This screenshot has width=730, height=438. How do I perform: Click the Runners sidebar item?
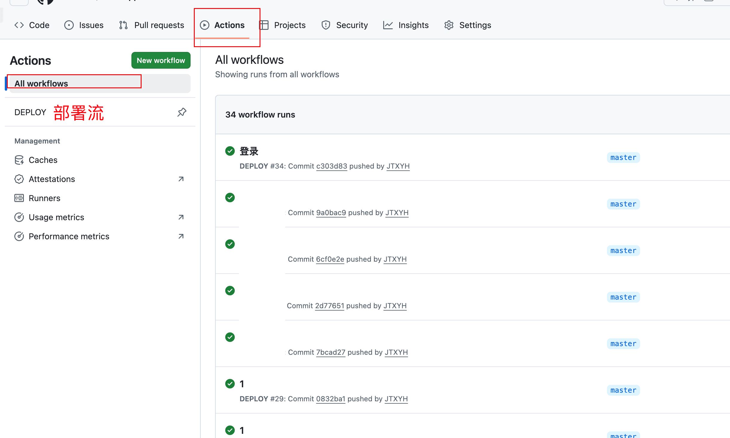click(x=44, y=198)
